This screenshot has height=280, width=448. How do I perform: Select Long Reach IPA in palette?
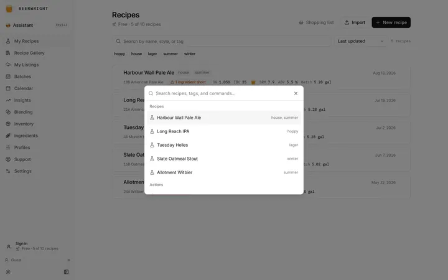(224, 131)
